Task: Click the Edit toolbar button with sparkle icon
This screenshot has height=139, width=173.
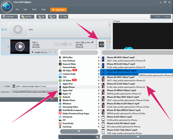Action: point(63,17)
